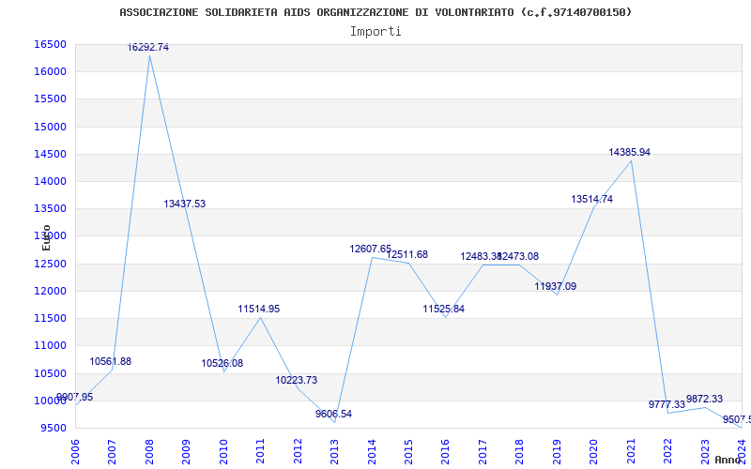Screen dimensions: 751x469
Task: Click the 'Importi' subtitle
Action: pos(375,31)
